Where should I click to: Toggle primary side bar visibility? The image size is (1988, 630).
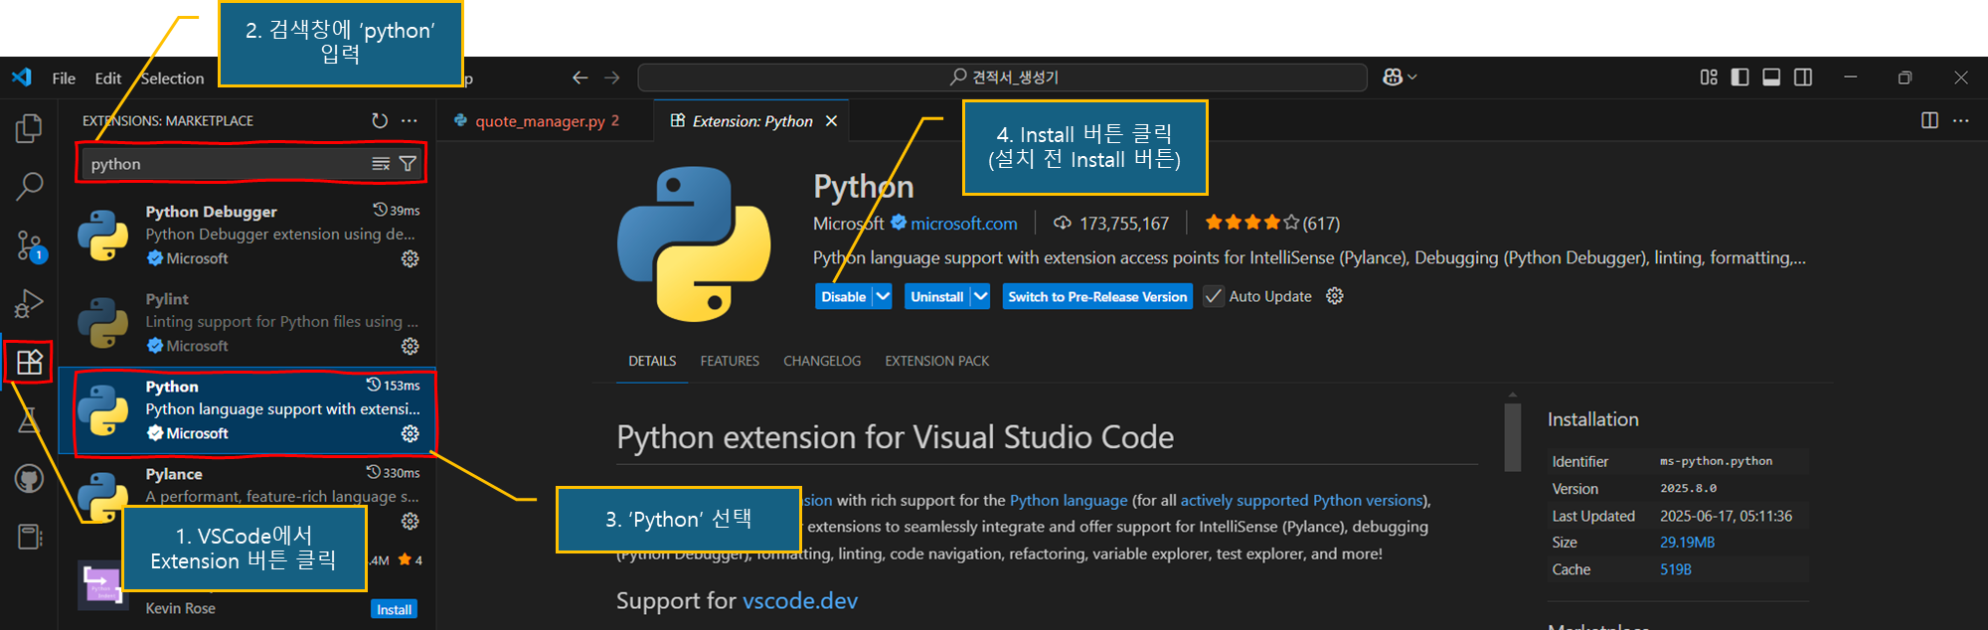click(x=1739, y=78)
